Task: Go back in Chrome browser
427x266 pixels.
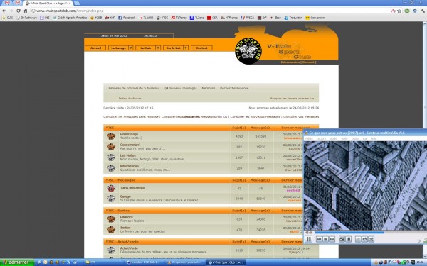Action: [x=4, y=11]
